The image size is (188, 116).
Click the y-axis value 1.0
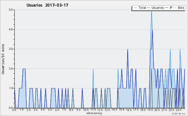pos(11,88)
